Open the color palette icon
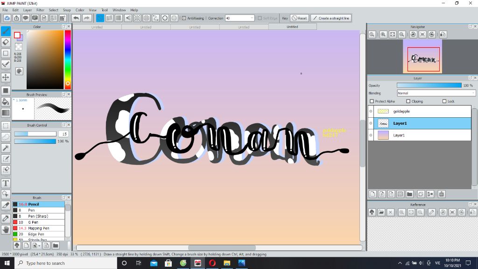 (x=19, y=71)
